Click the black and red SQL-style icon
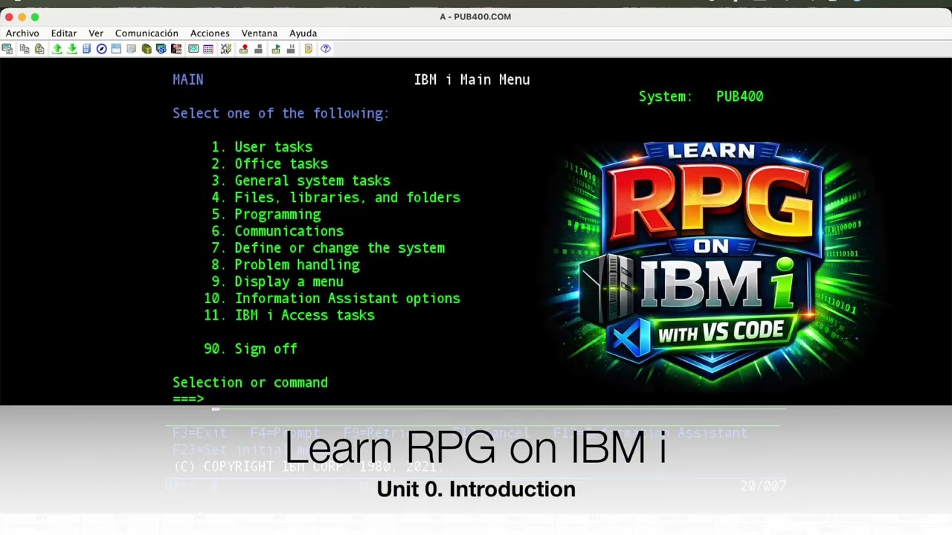This screenshot has width=952, height=535. 176,49
